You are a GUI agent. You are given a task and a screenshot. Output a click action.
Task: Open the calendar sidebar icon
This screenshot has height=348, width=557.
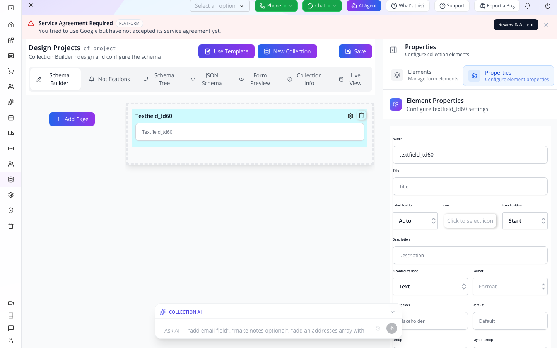click(x=11, y=118)
